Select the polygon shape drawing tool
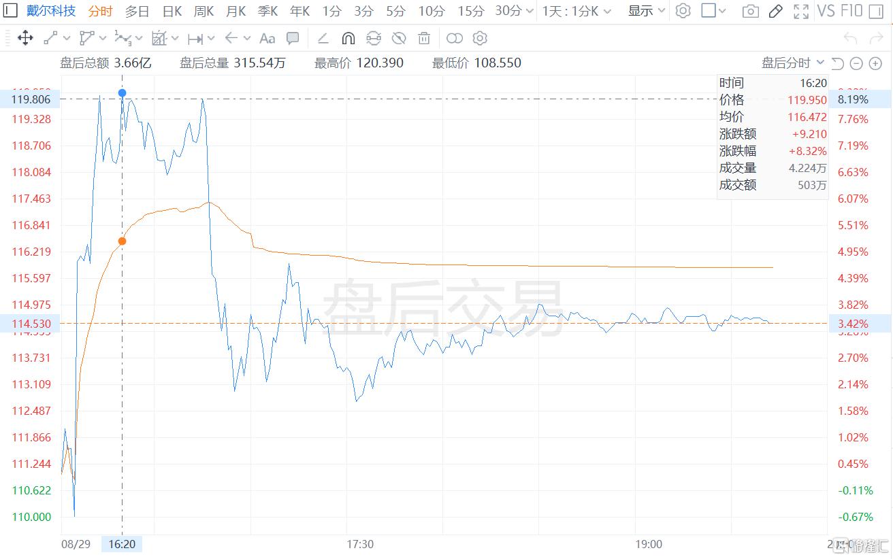 (x=86, y=38)
